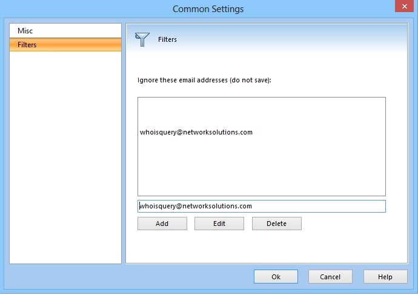Select whoisquery@networksolutions.com in the ignore list
The image size is (418, 295).
(x=196, y=132)
